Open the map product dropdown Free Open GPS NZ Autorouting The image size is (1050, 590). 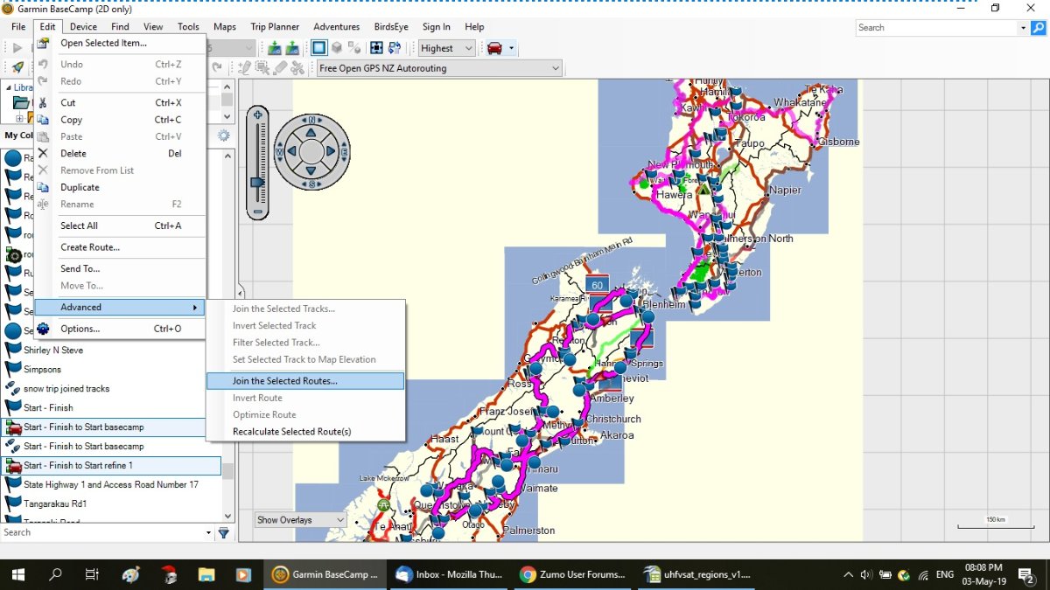click(439, 68)
